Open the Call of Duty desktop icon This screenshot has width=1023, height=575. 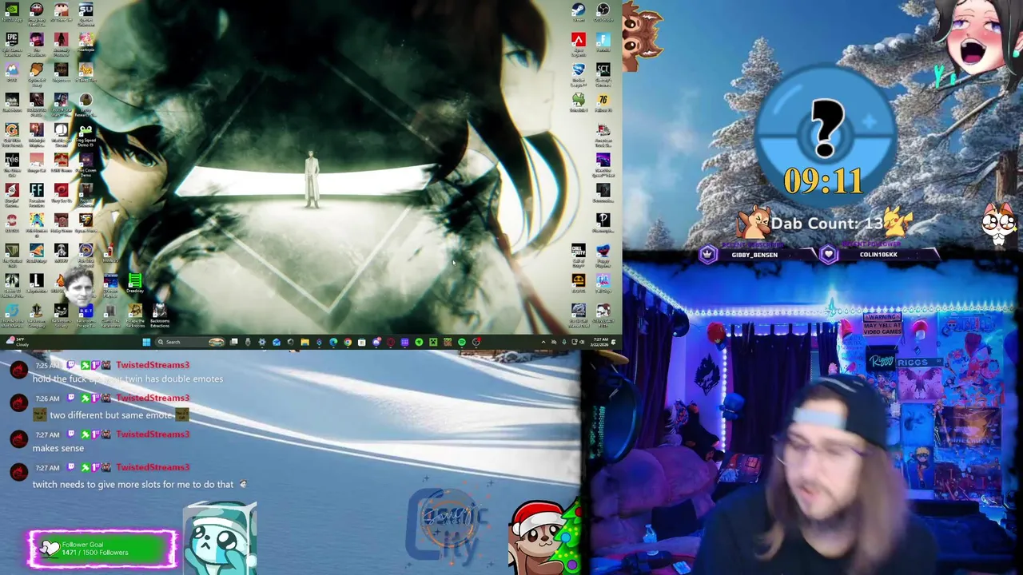(578, 254)
